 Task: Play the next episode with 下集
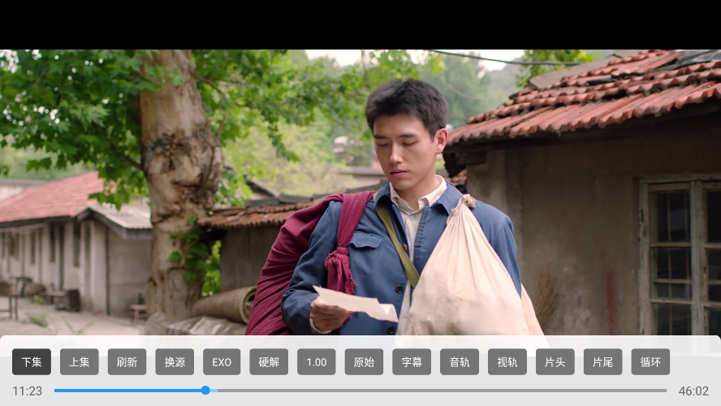(x=32, y=362)
